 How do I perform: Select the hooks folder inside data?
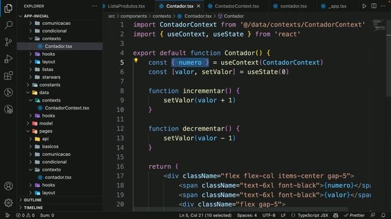pos(48,116)
